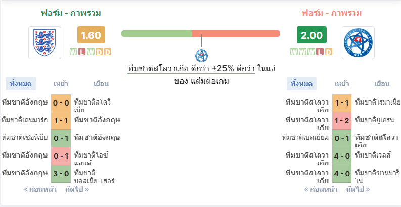Click England's first green W form badge
Viewport: 401px width, 207px height.
tap(73, 52)
